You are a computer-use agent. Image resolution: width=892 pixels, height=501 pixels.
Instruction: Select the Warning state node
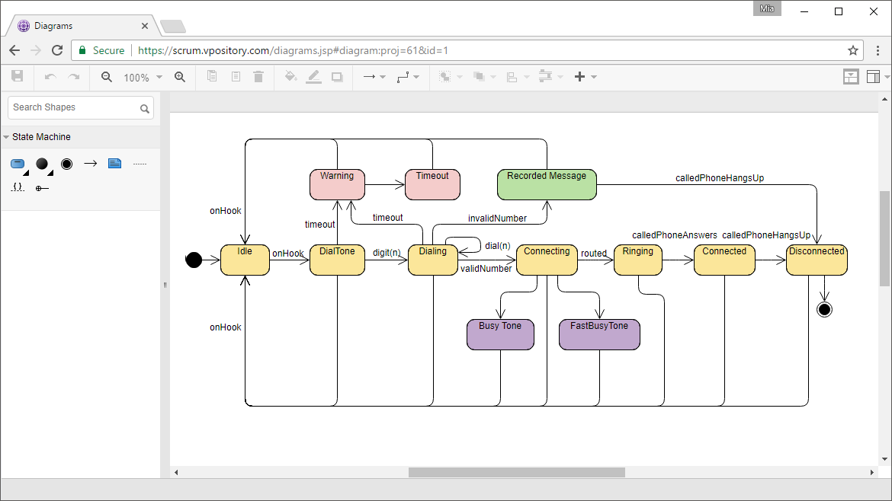(337, 184)
